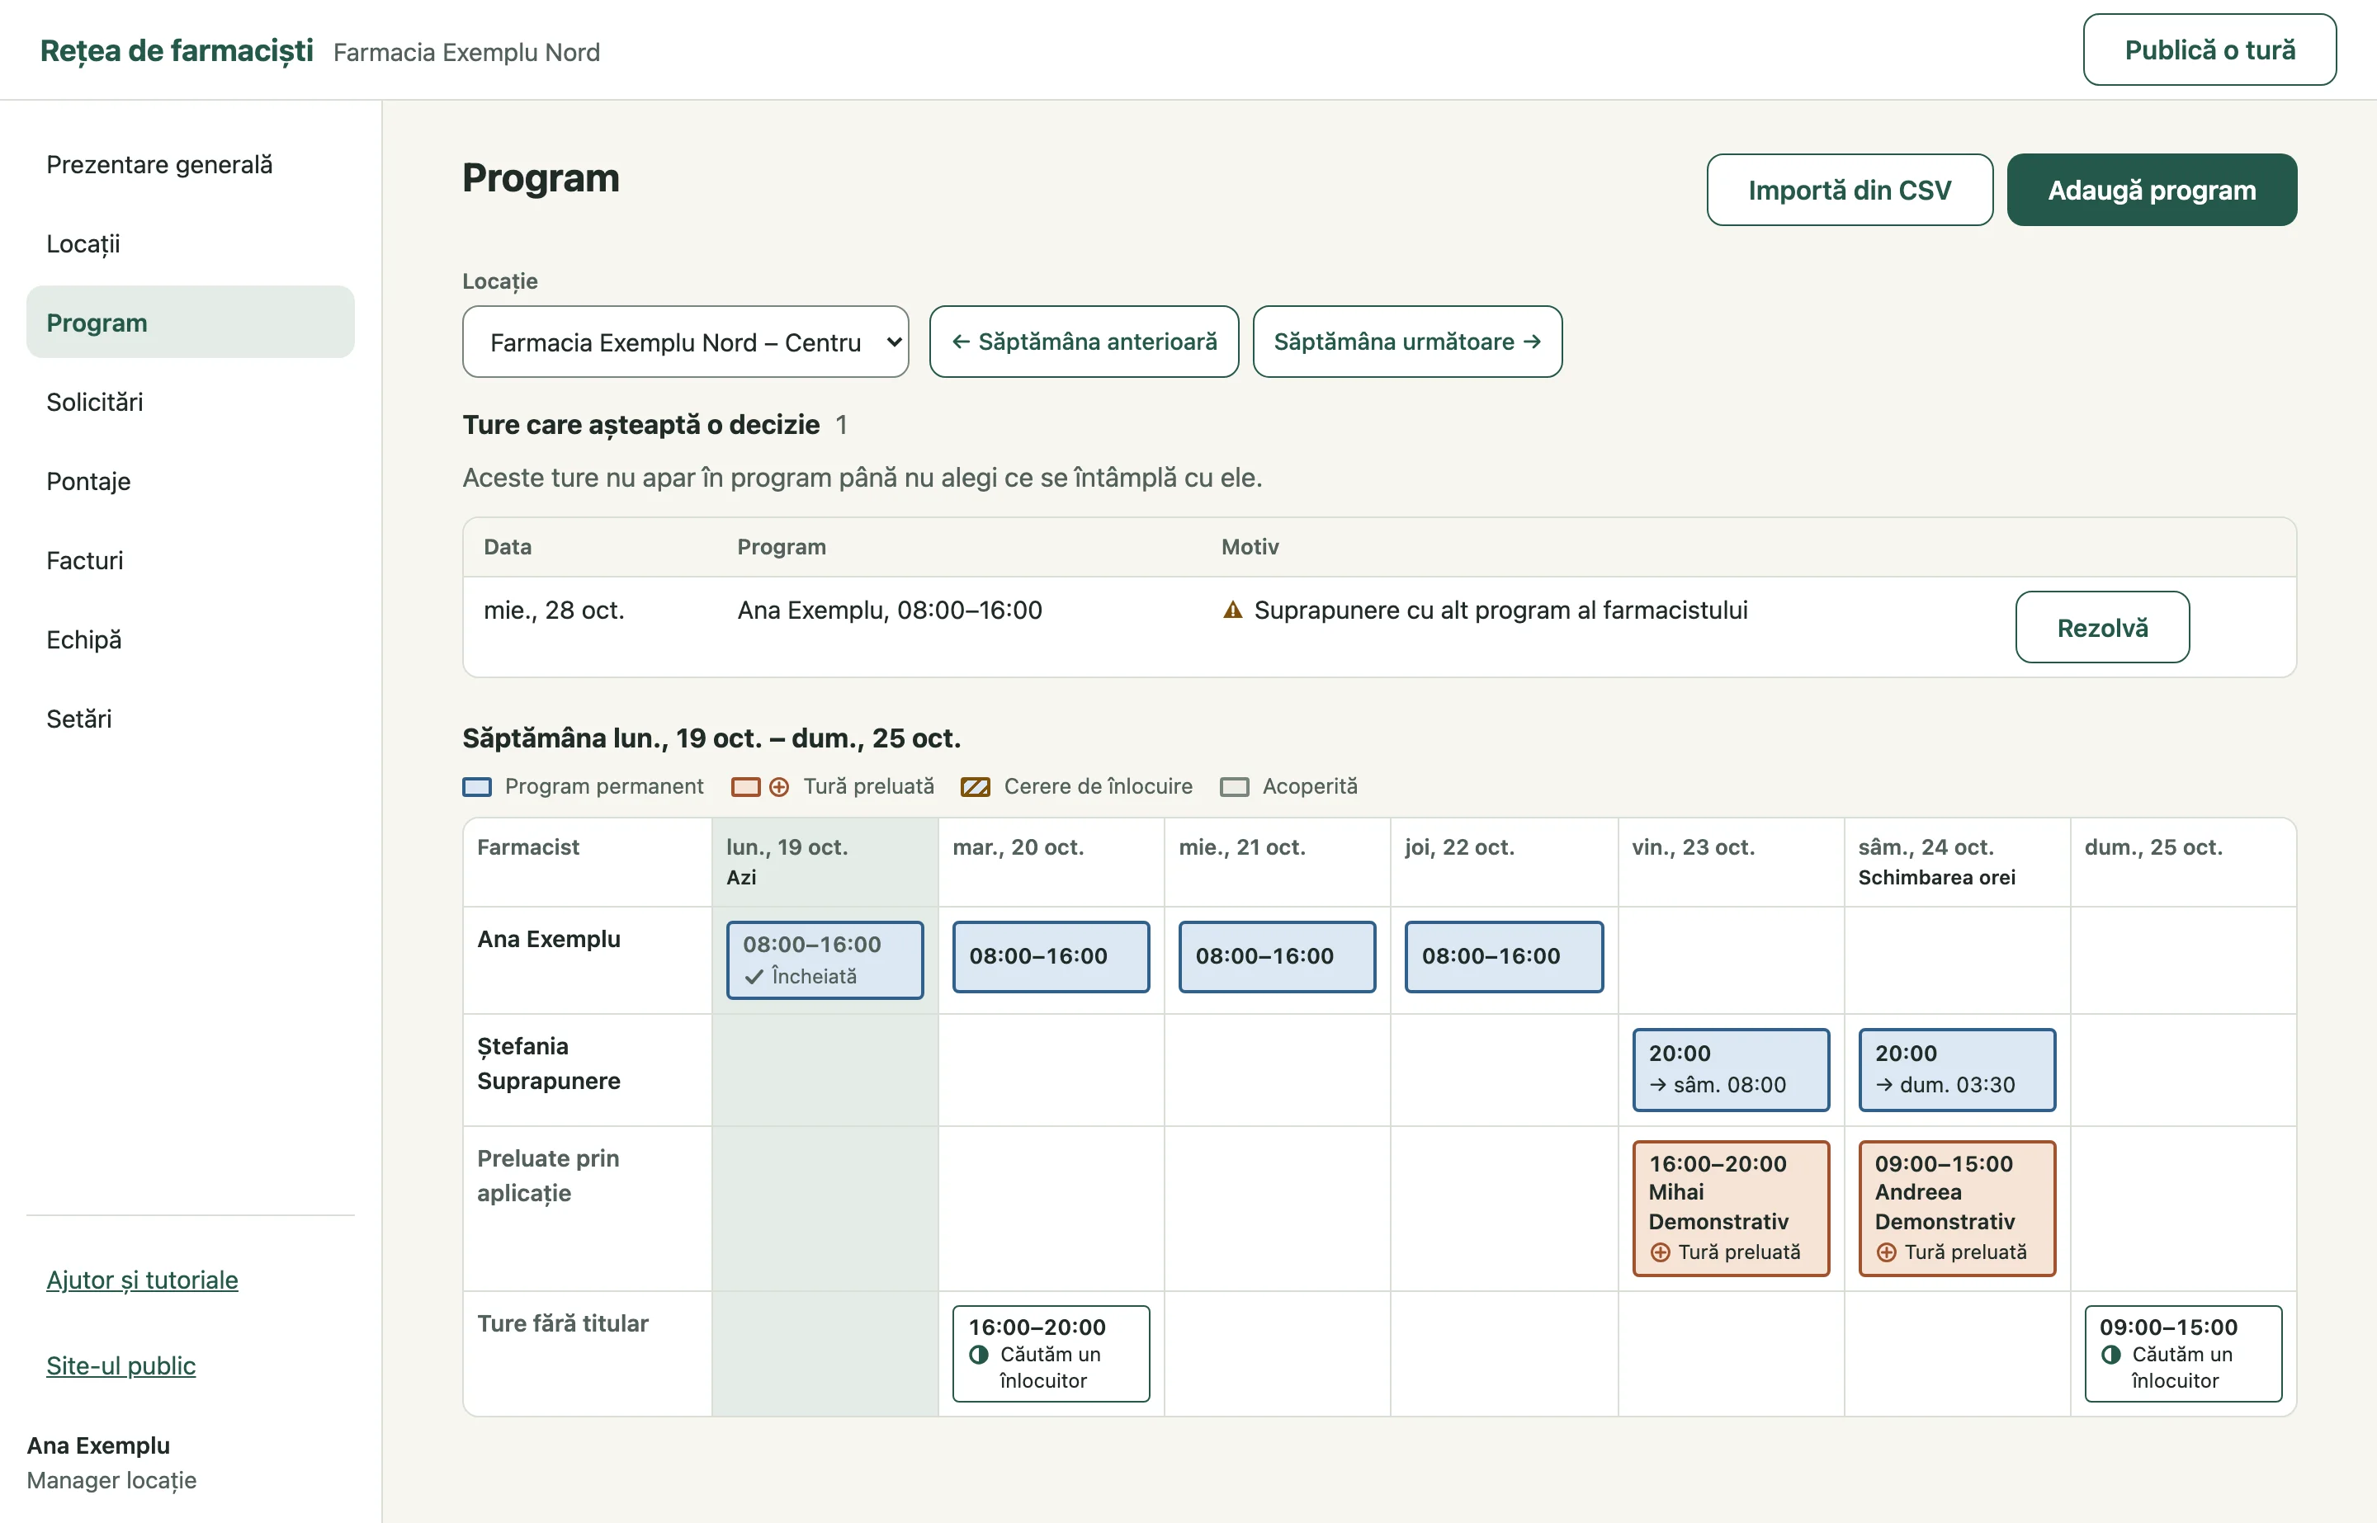The height and width of the screenshot is (1523, 2377).
Task: Click the plus-circle icon in the Tură preluată legend
Action: (779, 787)
